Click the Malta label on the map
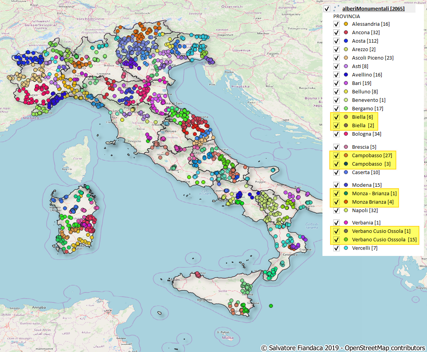Viewport: 427px width, 352px height. 228,337
